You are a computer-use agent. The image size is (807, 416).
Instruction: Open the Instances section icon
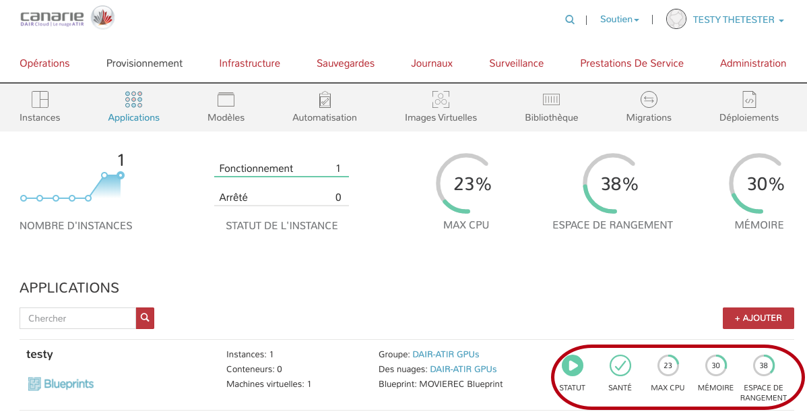pyautogui.click(x=40, y=100)
